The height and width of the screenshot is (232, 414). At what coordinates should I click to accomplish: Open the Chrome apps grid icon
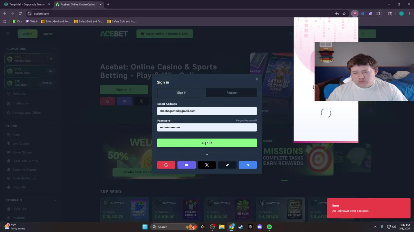(x=4, y=22)
